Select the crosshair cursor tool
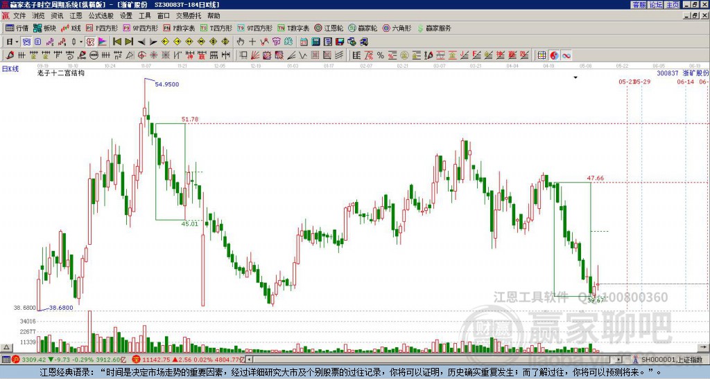Image resolution: width=710 pixels, height=379 pixels. [x=252, y=42]
